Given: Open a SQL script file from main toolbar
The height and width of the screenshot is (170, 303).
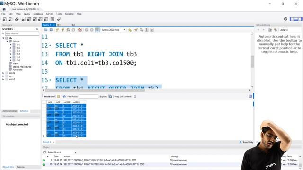Looking at the screenshot, I should point(10,19).
